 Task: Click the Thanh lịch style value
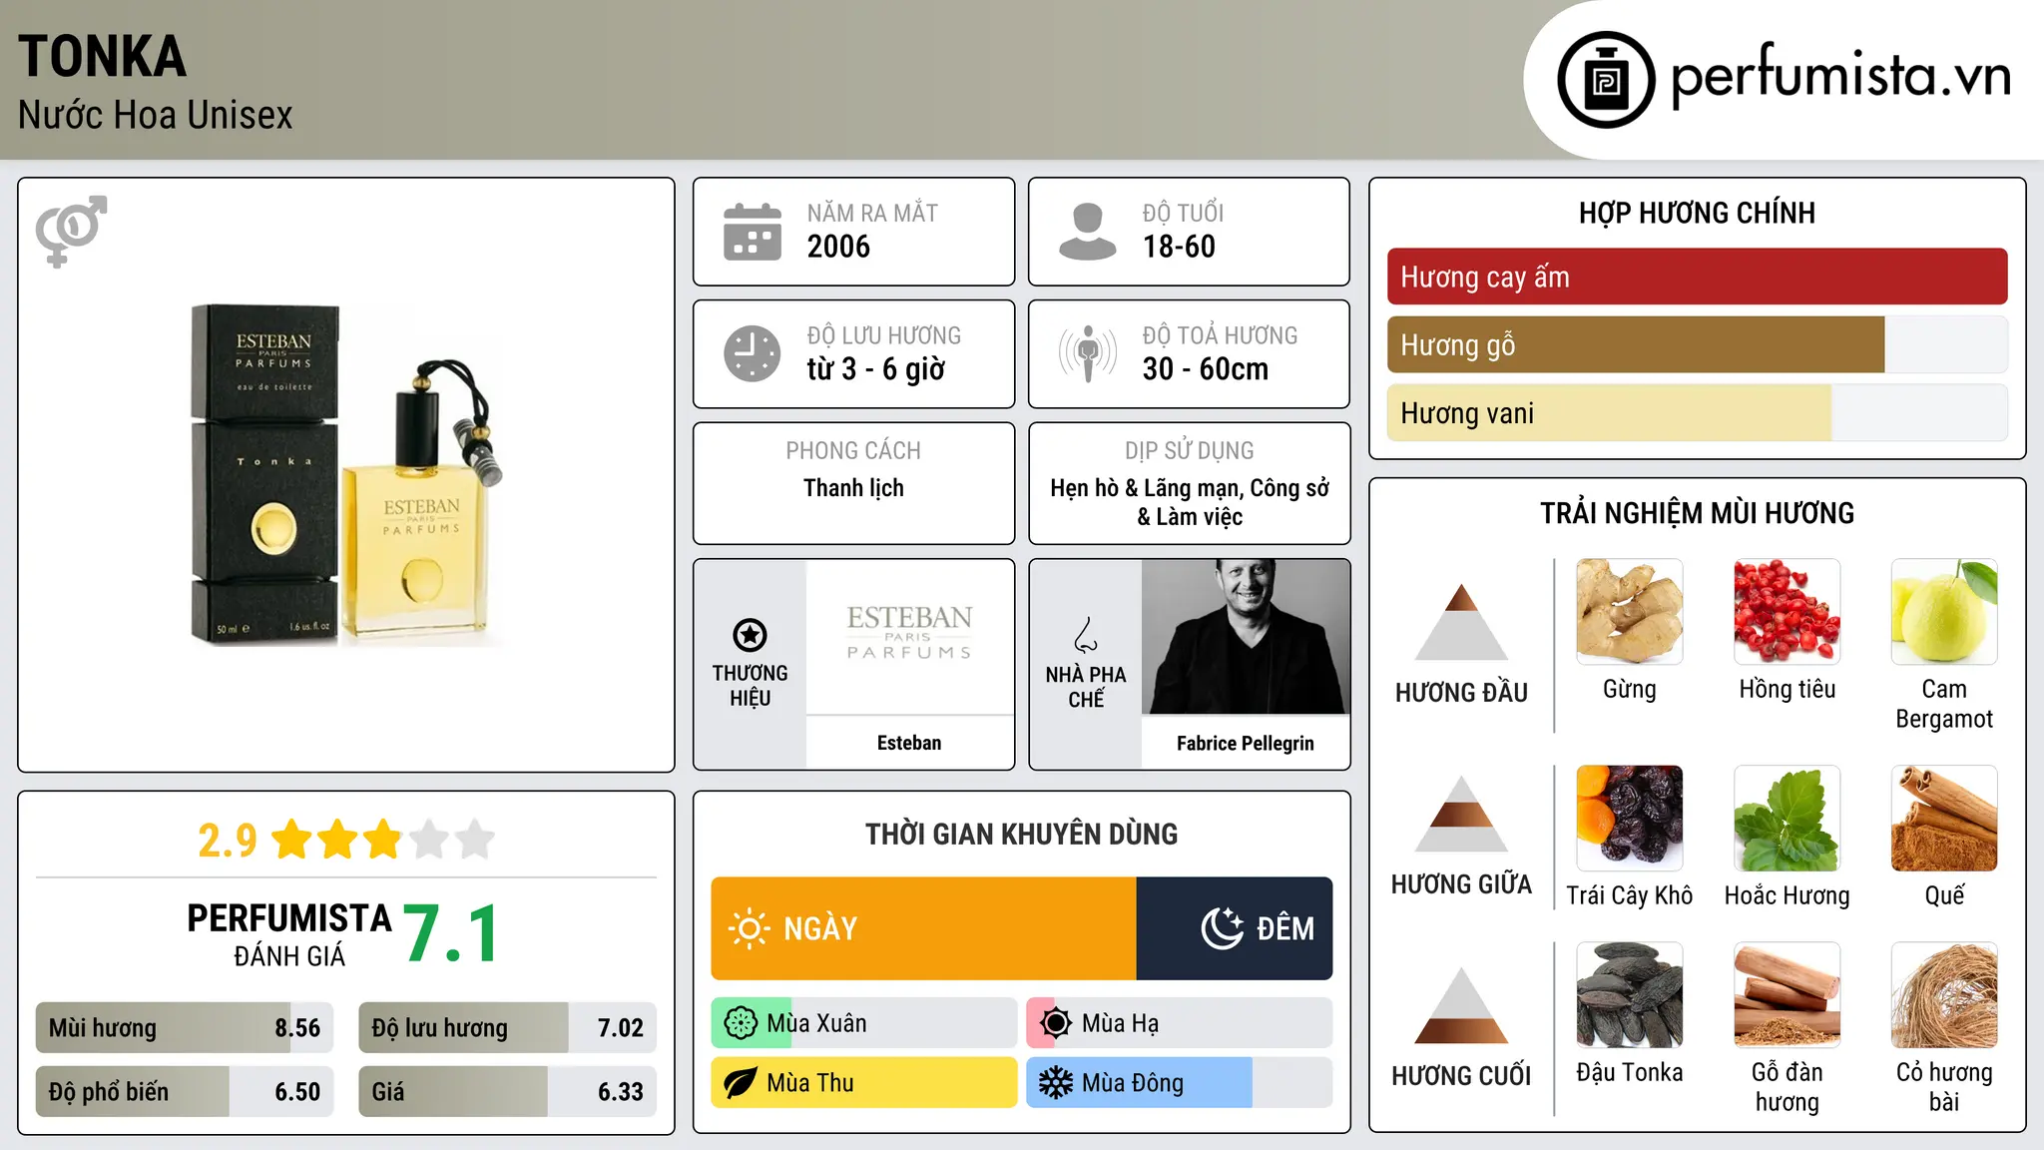tap(853, 488)
